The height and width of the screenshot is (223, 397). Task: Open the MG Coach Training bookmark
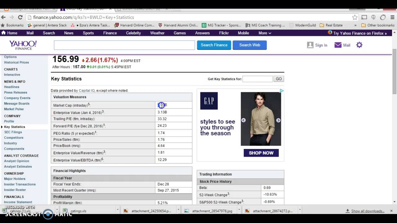tap(265, 25)
